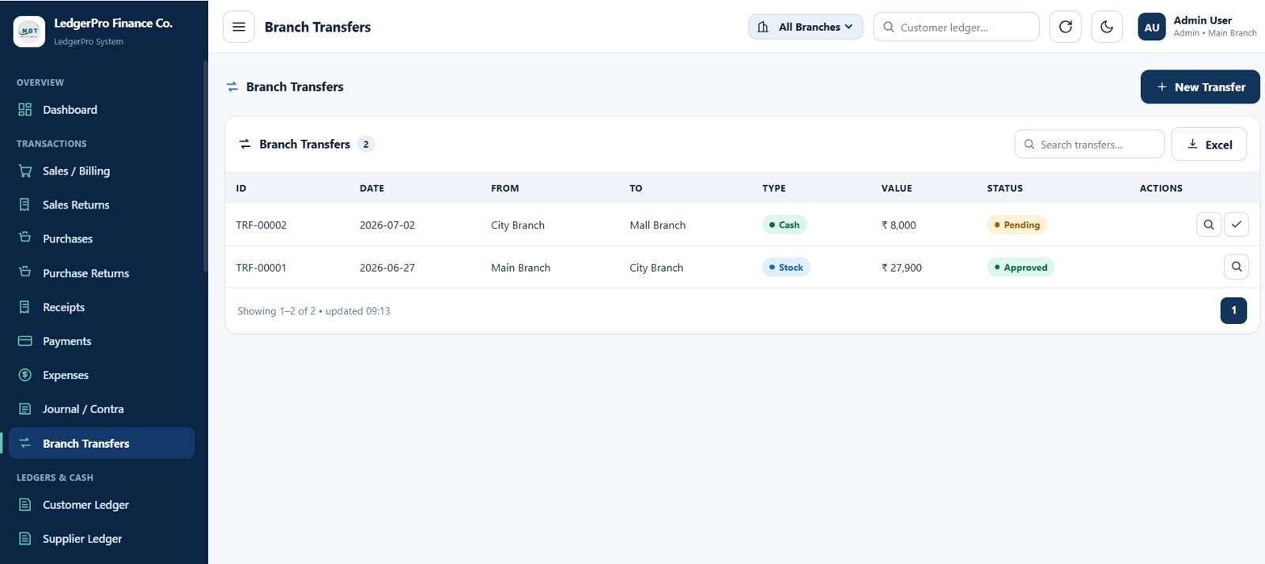1265x564 pixels.
Task: View details of transfer TRF-00002
Action: coord(1208,224)
